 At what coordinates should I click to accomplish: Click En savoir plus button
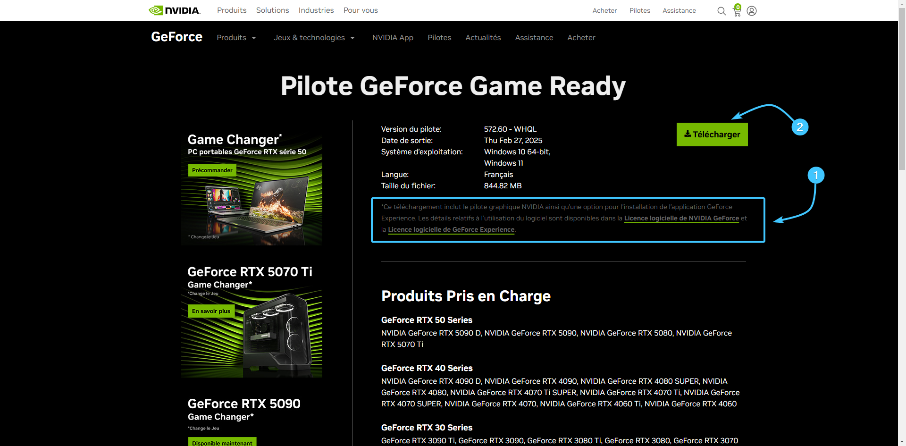211,311
